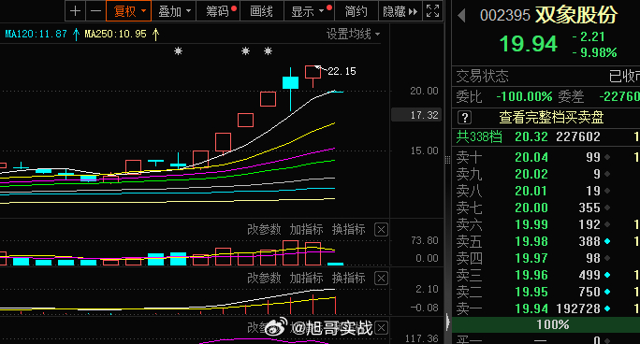This screenshot has width=640, height=344.
Task: Select the 卖四 19.97 order row
Action: pos(545,258)
